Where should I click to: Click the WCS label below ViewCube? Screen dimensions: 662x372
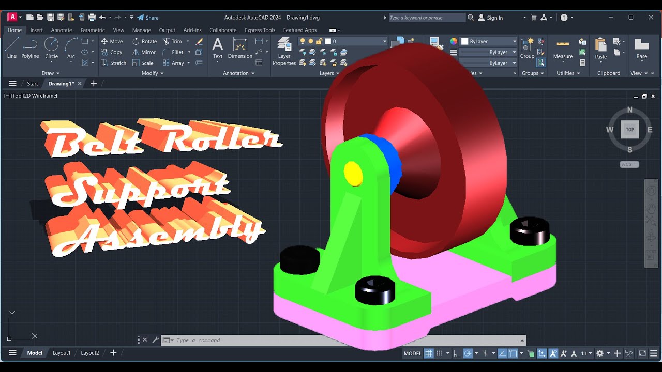[x=629, y=164]
